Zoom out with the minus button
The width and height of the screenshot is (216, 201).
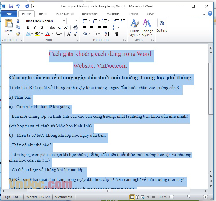coord(172,197)
